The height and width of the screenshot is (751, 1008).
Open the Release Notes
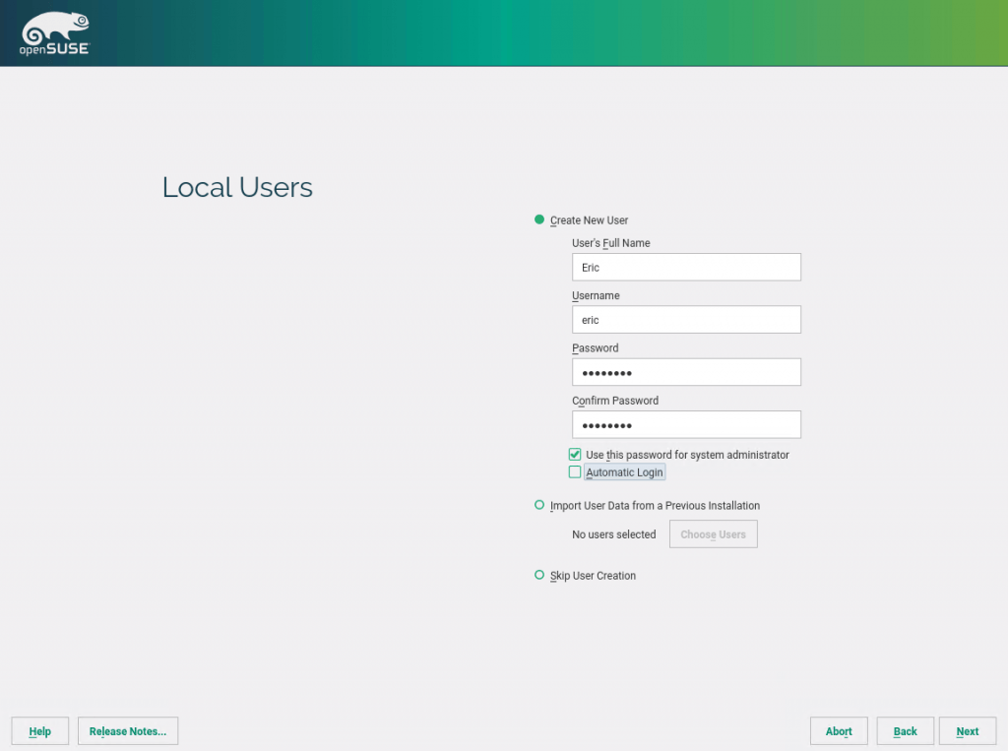click(127, 730)
